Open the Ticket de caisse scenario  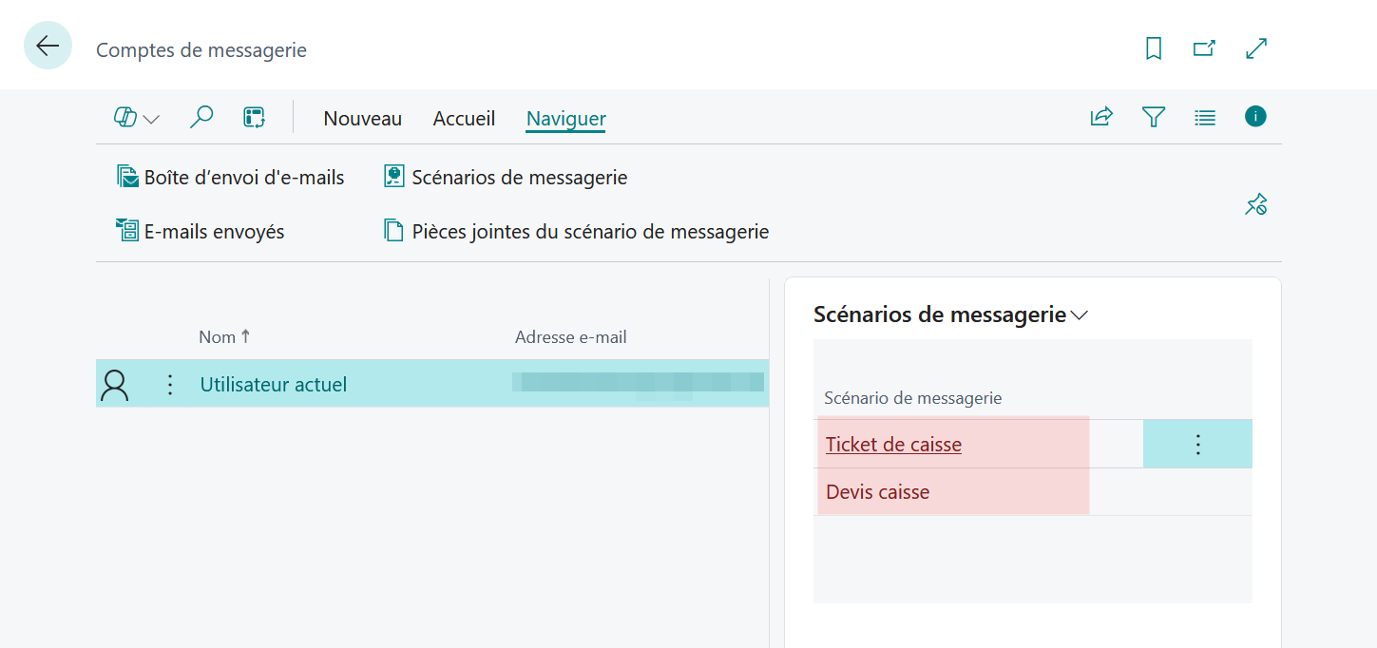tap(893, 444)
